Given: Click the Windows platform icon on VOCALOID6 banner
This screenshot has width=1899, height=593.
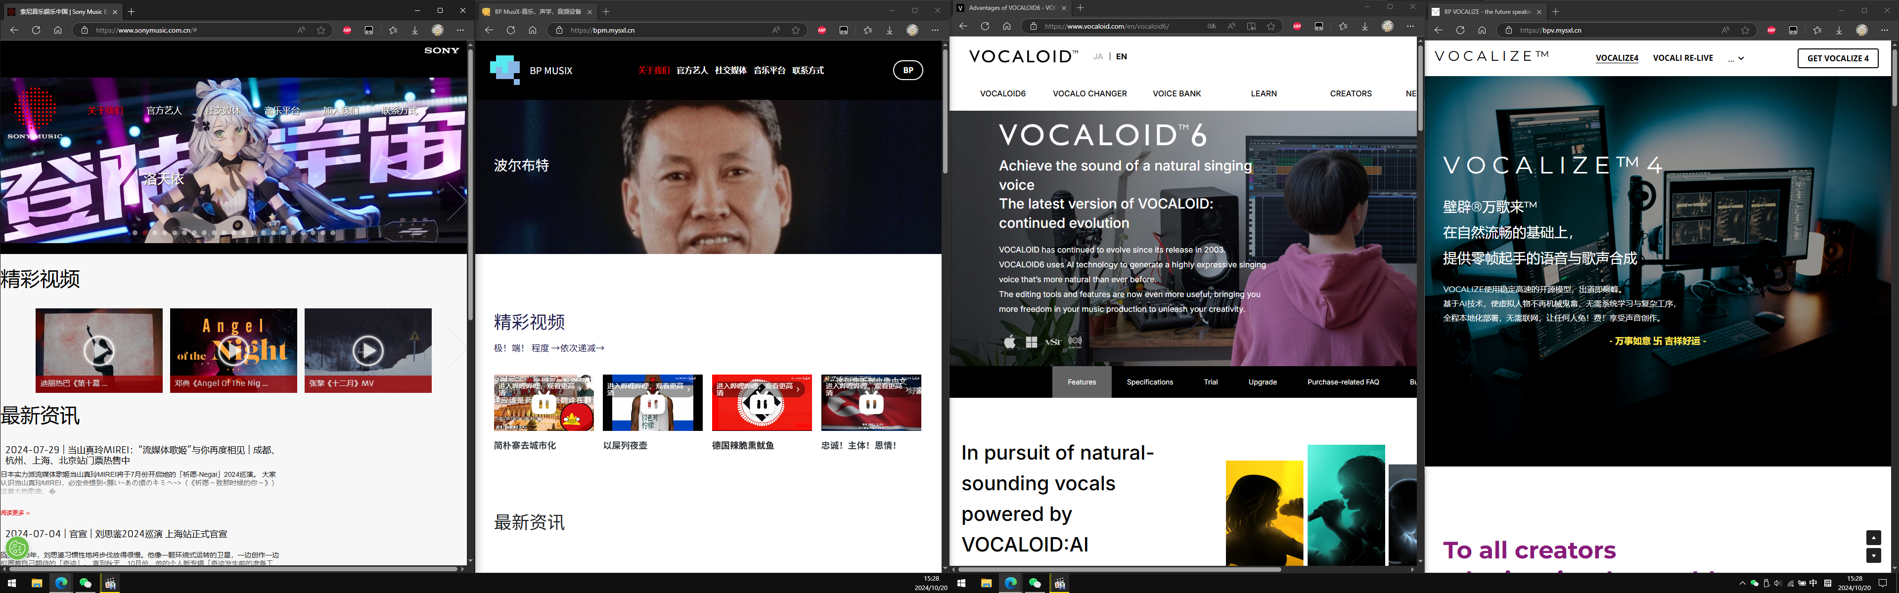Looking at the screenshot, I should pos(1031,342).
